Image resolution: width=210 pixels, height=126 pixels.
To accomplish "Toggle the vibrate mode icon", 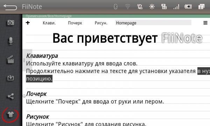I will tap(140, 7).
